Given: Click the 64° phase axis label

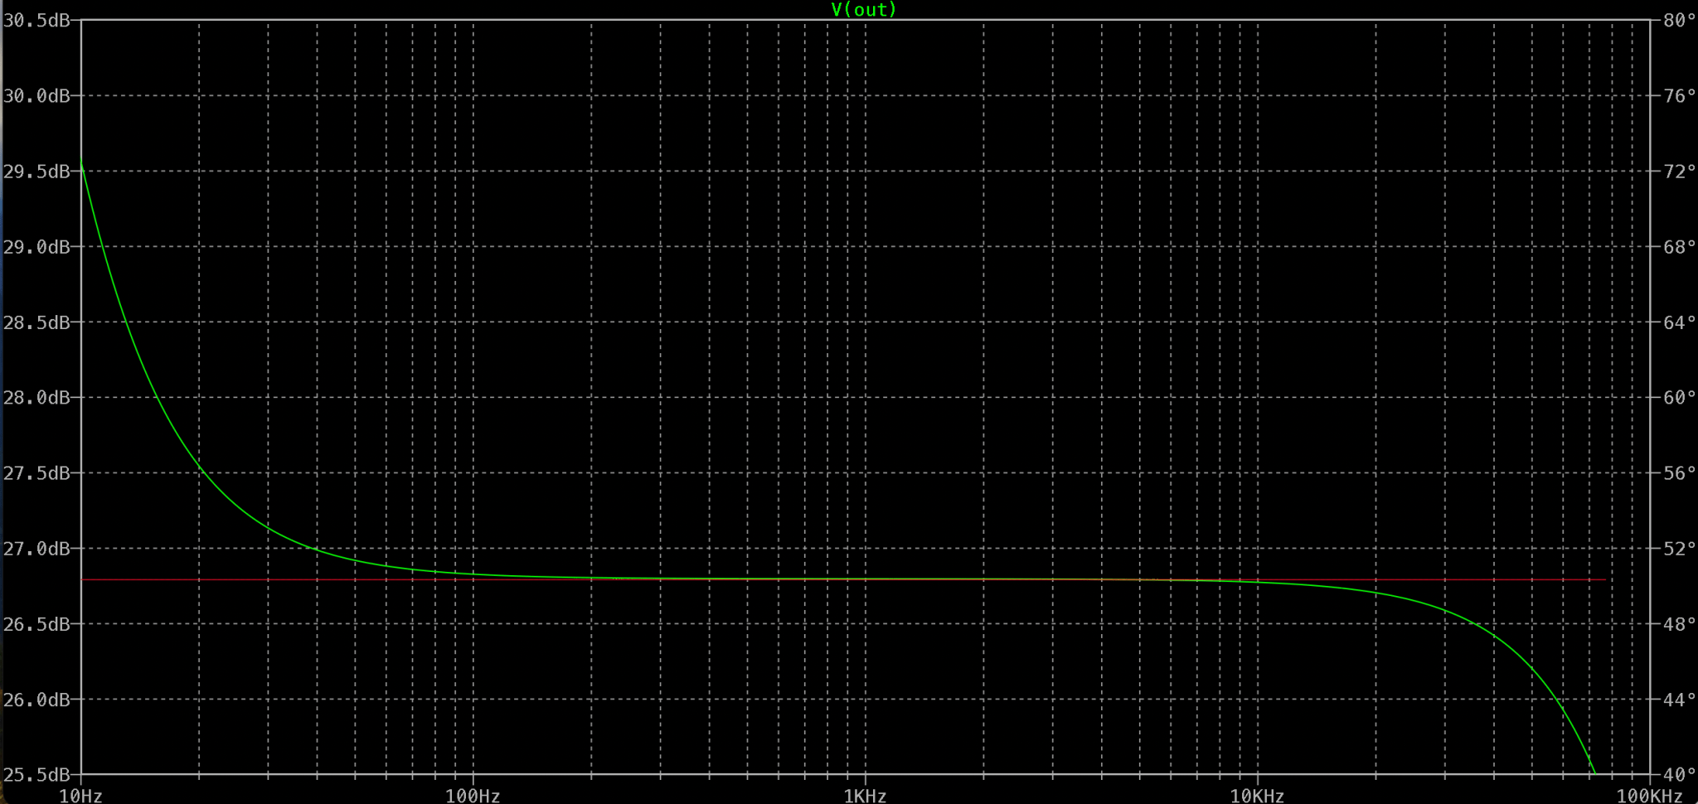Looking at the screenshot, I should (1679, 322).
